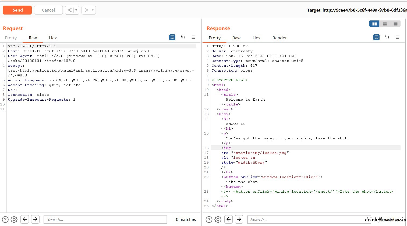
Task: Open the back history dropdown arrow
Action: point(76,10)
